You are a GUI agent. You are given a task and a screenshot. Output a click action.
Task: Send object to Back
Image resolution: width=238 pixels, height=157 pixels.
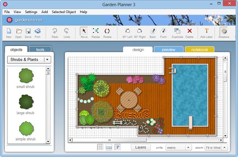pyautogui.click(x=153, y=33)
